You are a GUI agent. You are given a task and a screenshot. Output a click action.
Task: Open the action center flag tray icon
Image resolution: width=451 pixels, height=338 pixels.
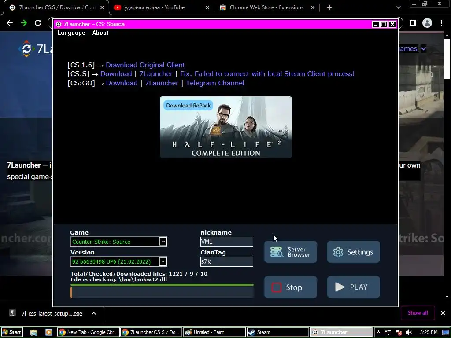coord(399,333)
